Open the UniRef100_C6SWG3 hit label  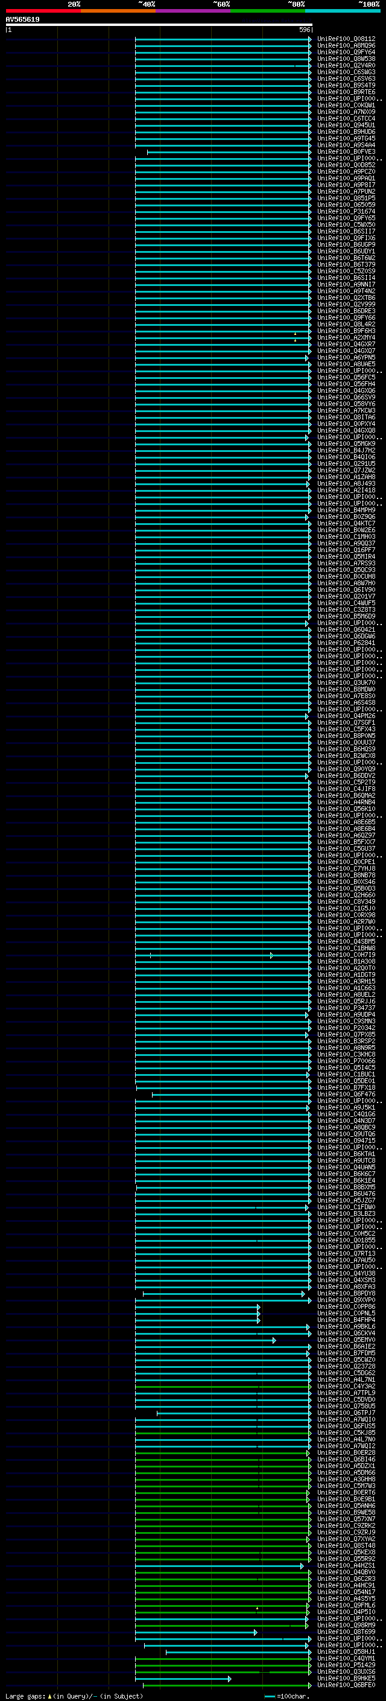(346, 72)
